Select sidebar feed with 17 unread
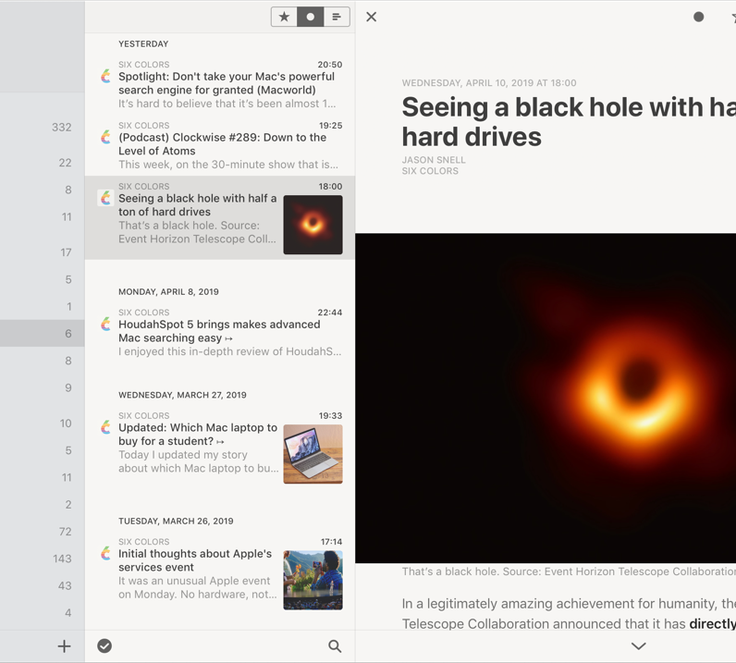Screen dimensions: 736x663 (43, 252)
